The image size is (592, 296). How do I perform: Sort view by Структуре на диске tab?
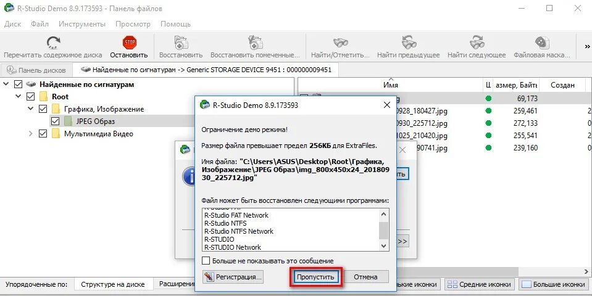(x=112, y=284)
